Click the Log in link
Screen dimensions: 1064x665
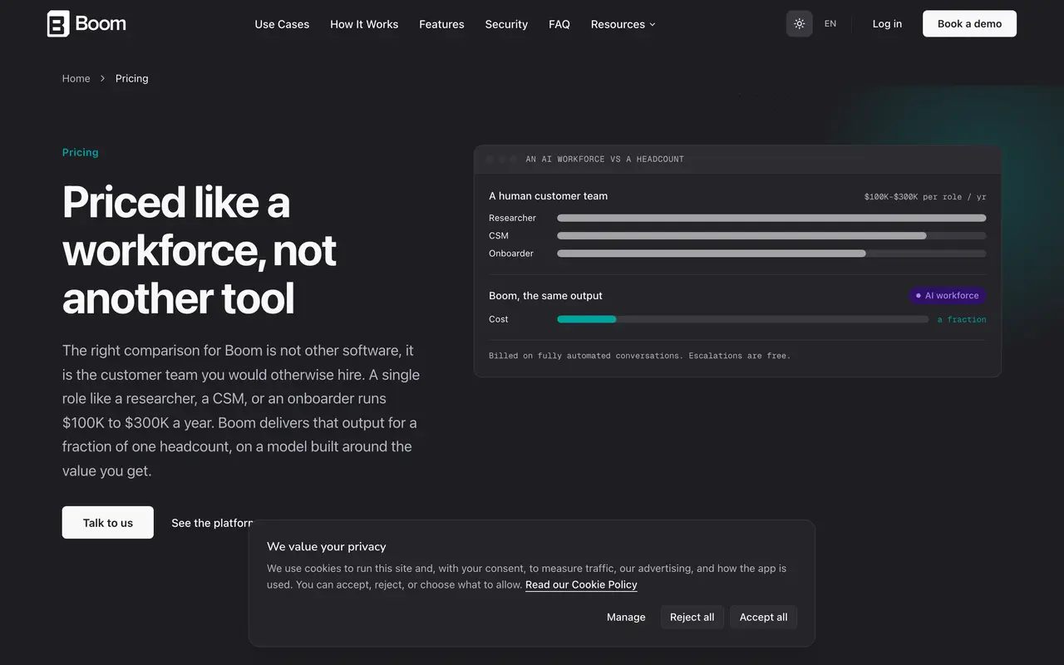[x=887, y=24]
